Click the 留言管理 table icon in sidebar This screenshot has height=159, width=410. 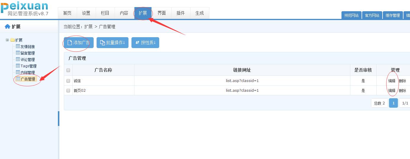coord(18,53)
